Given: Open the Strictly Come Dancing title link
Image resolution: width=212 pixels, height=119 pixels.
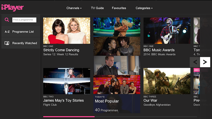Looking at the screenshot, I should click(61, 50).
